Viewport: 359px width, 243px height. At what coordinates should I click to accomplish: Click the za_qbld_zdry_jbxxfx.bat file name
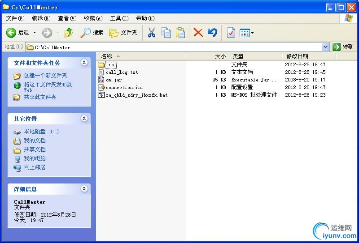[x=137, y=95]
